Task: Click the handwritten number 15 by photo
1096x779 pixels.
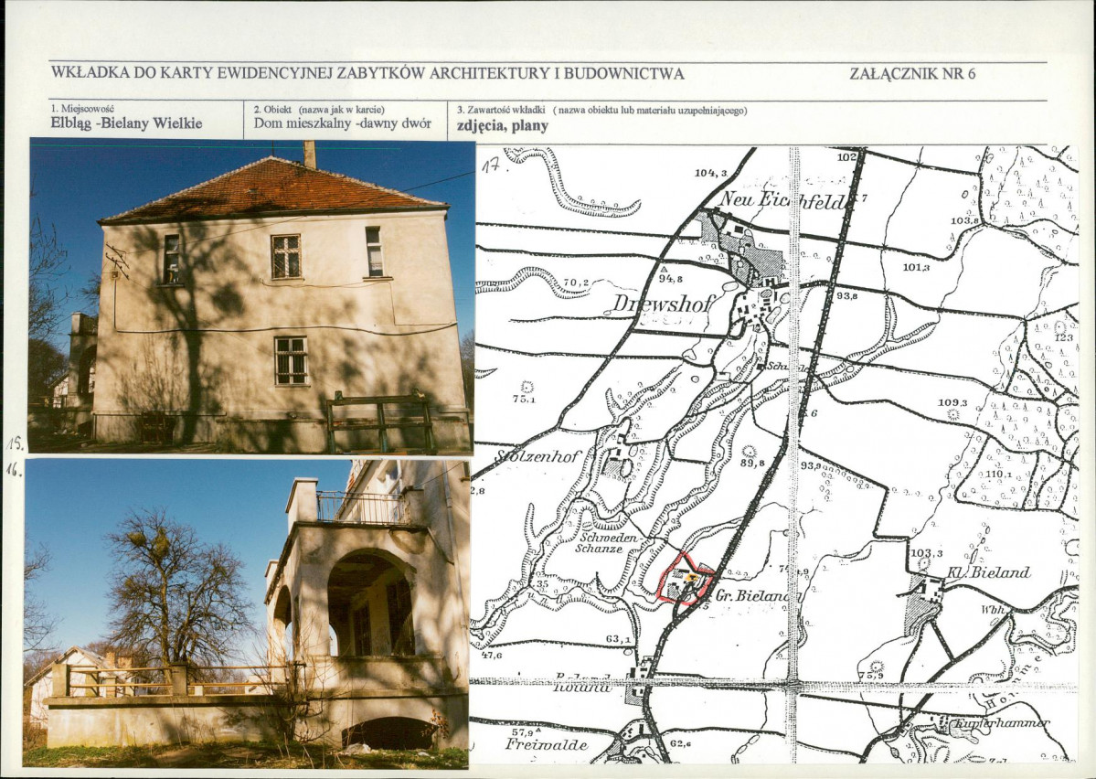Action: 14,443
